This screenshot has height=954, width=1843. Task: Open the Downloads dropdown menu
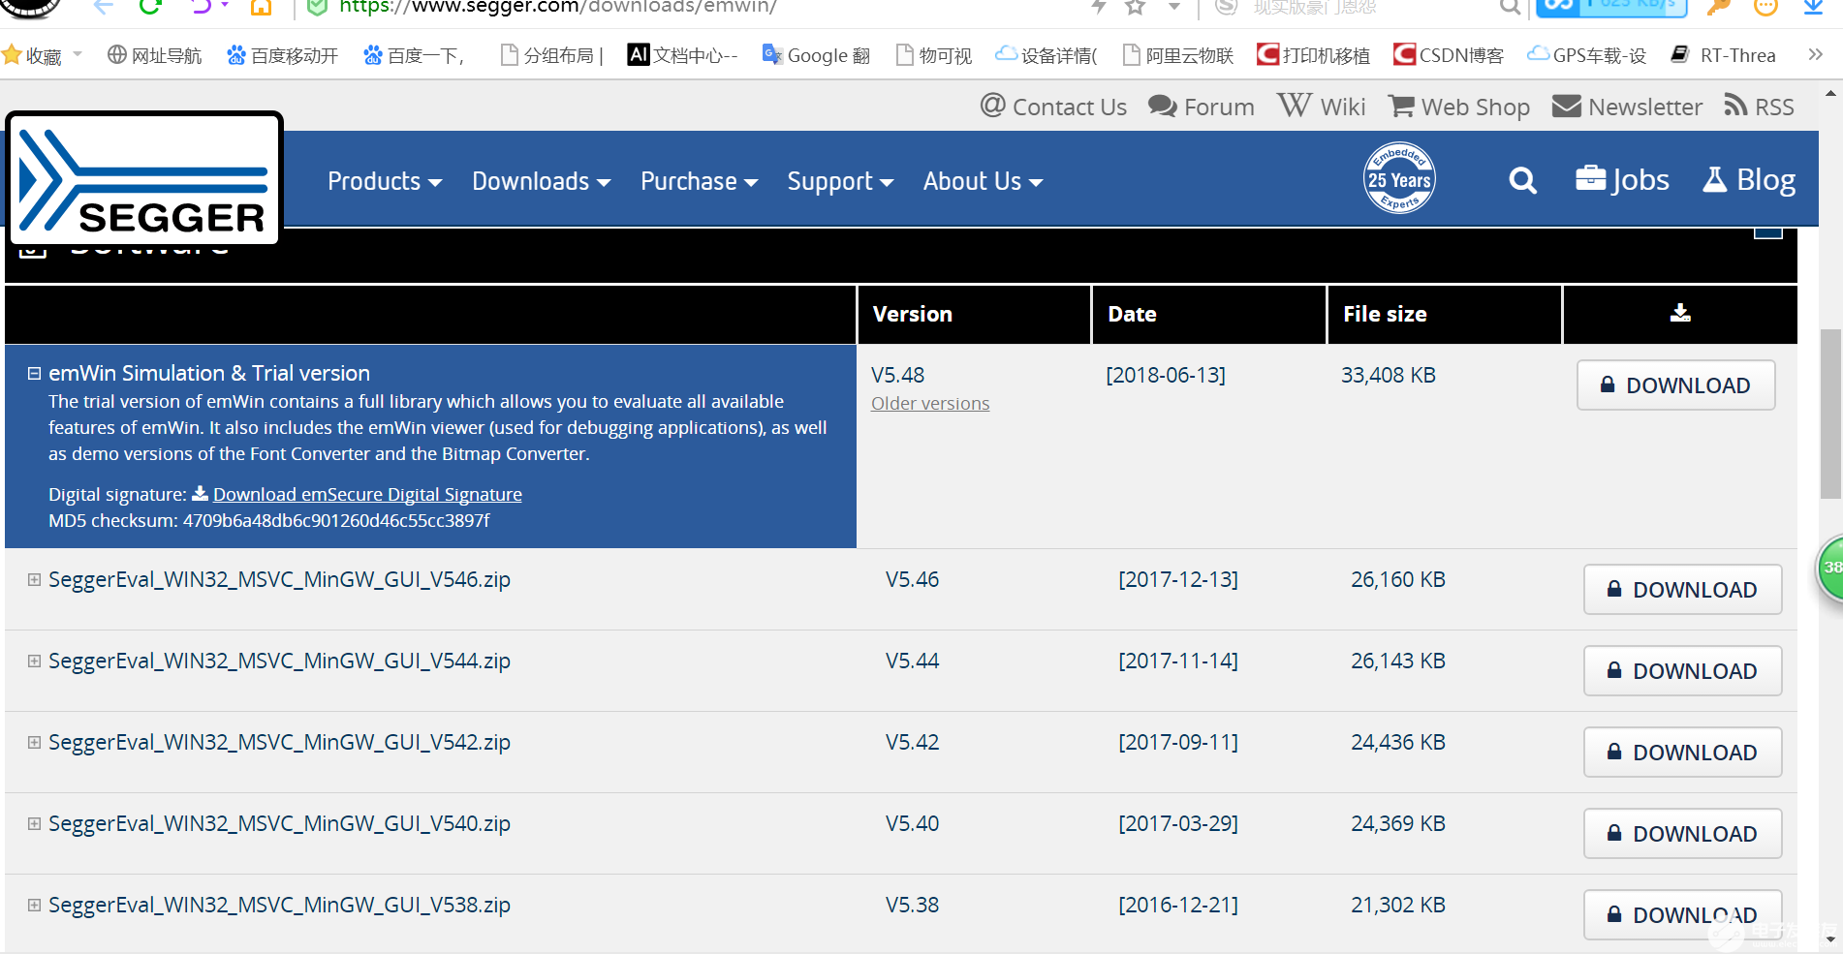point(541,181)
